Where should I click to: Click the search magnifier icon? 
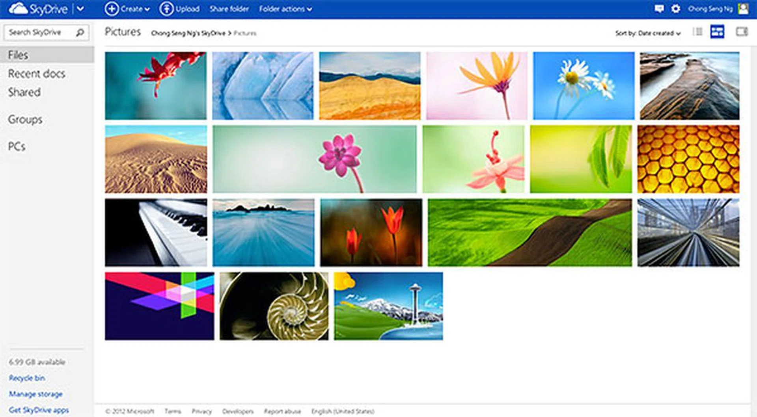pyautogui.click(x=80, y=32)
